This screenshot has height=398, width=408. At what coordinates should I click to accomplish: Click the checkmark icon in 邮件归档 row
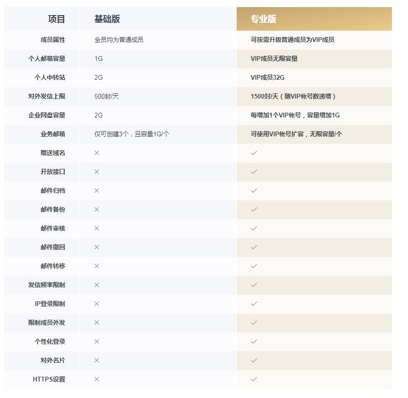tap(254, 191)
